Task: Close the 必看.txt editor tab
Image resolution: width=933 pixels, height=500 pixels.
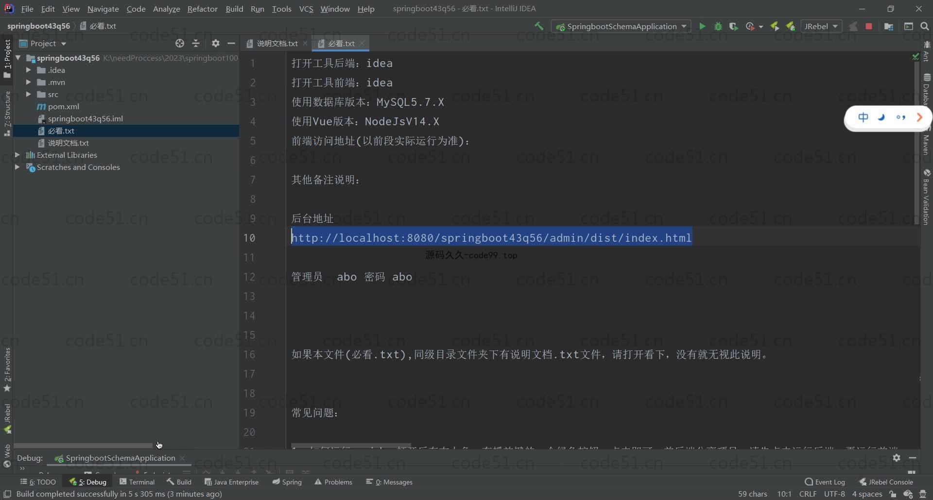Action: click(x=362, y=43)
